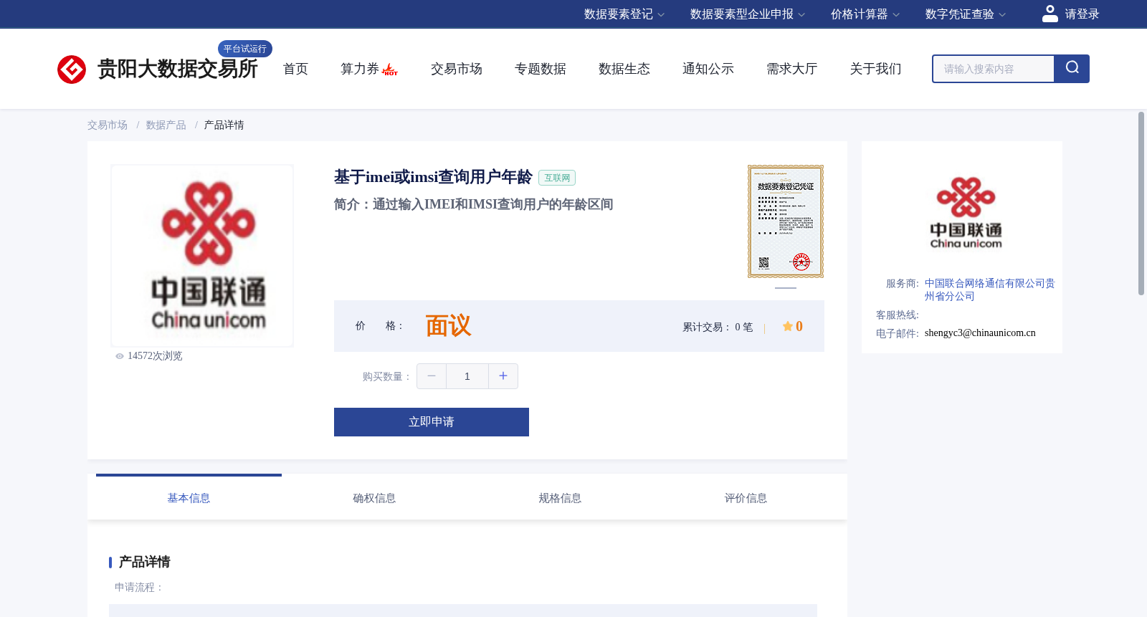Expand the 价格计算器 dropdown
Screen dimensions: 1147x617
[x=865, y=14]
